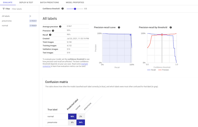Viewport: 198px width, 127px height.
Task: Toggle the Precision legend entry
Action: 164,70
